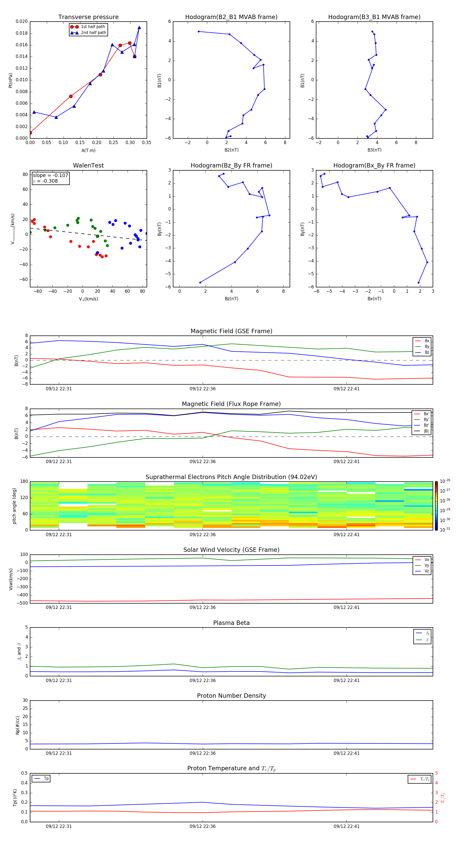Click the 'Solar Wind Velocity (GSE Frame)' title
Image resolution: width=463 pixels, height=849 pixels.
(231, 550)
